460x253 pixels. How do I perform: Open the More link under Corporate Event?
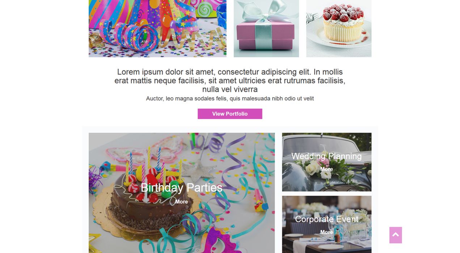click(326, 232)
